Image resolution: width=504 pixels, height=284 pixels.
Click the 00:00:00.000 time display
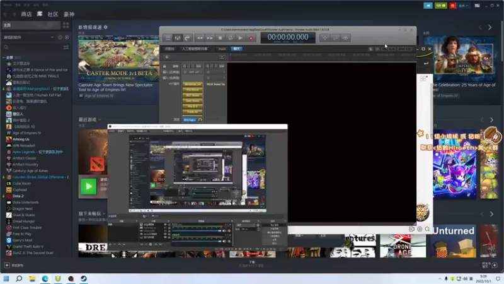point(288,37)
